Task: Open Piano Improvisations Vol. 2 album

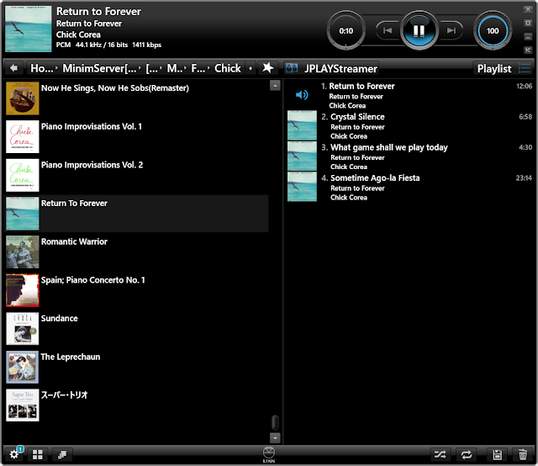Action: [x=136, y=175]
